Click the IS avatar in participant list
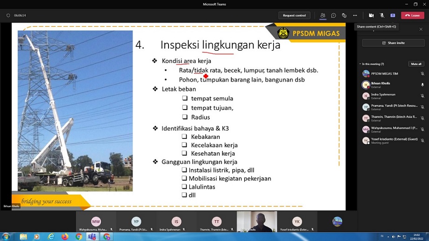The width and height of the screenshot is (429, 241). click(366, 96)
